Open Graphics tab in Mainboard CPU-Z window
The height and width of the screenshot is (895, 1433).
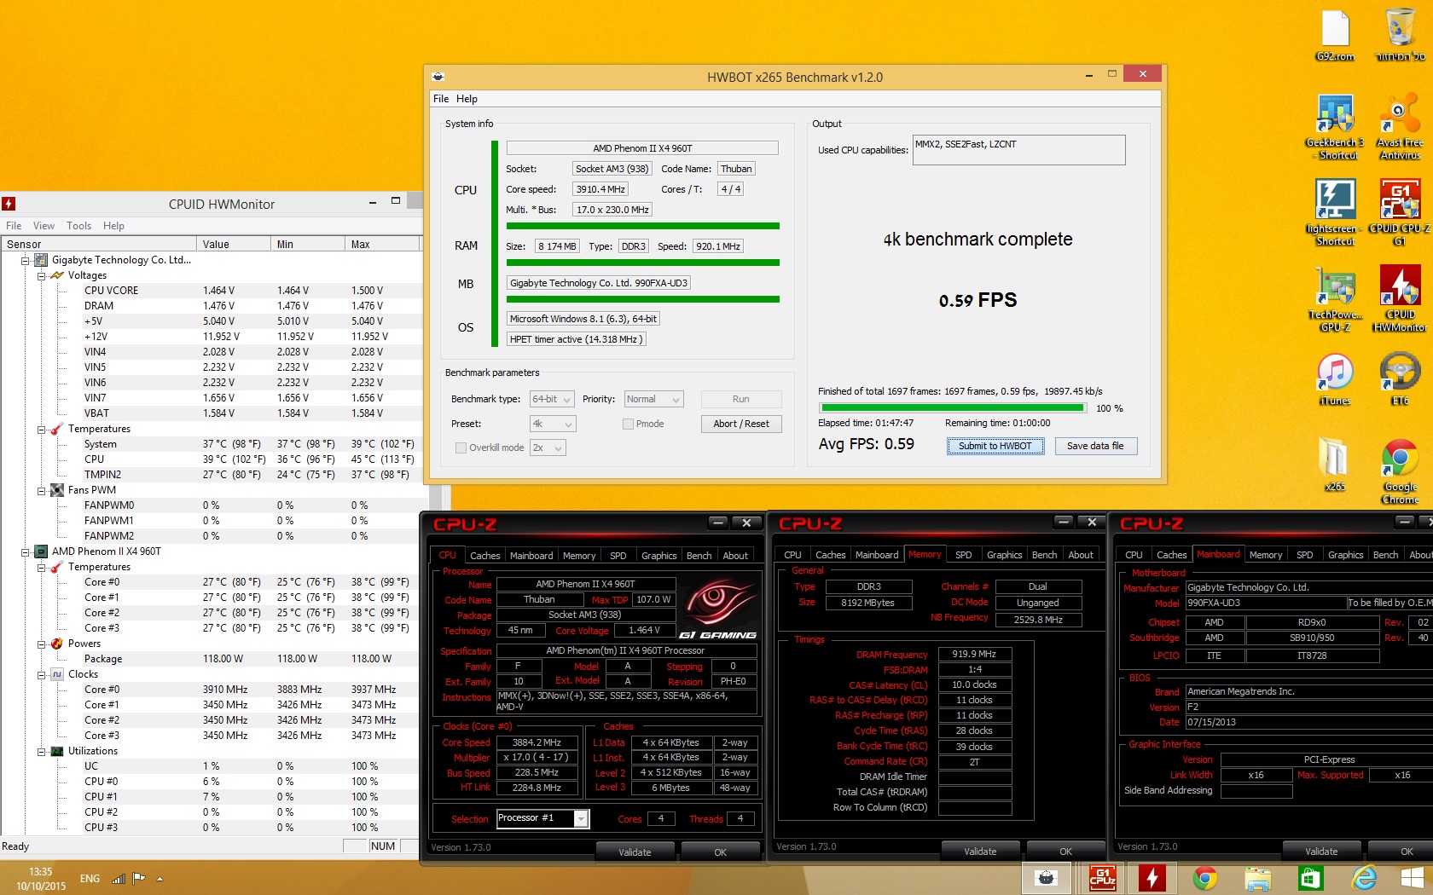pyautogui.click(x=1345, y=555)
